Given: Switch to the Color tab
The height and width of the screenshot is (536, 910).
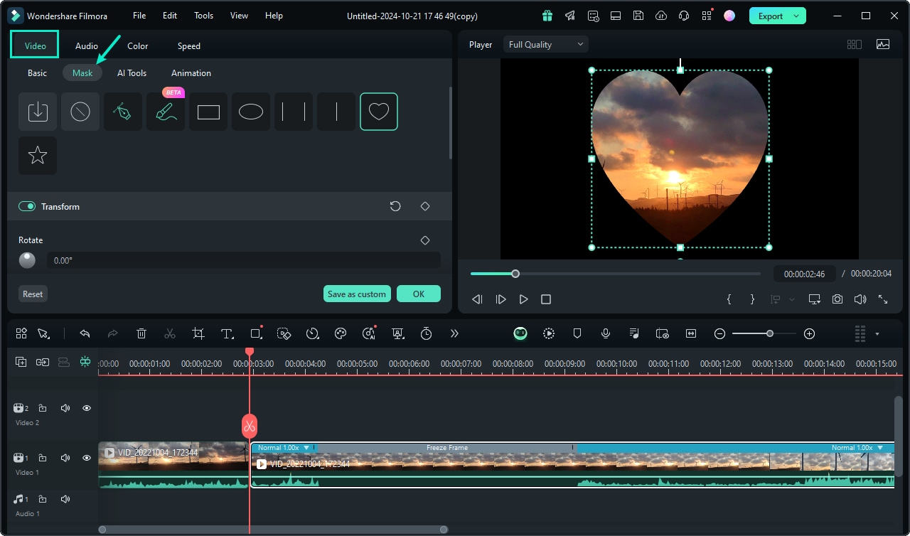Looking at the screenshot, I should (x=138, y=45).
